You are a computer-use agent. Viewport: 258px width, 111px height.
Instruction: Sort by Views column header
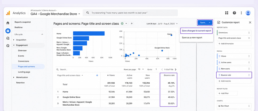111,75
